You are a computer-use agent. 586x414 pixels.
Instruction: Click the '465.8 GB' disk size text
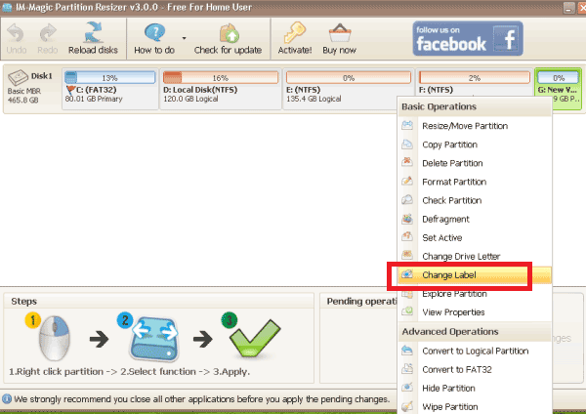(22, 100)
